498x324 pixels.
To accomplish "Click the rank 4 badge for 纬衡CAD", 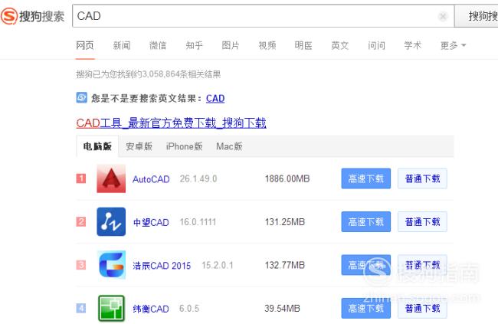I will point(81,308).
